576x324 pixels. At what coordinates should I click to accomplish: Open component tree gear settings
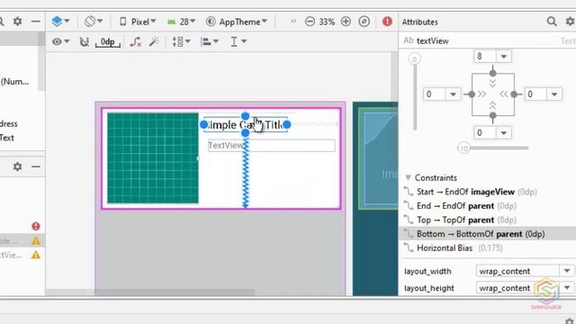[x=17, y=166]
